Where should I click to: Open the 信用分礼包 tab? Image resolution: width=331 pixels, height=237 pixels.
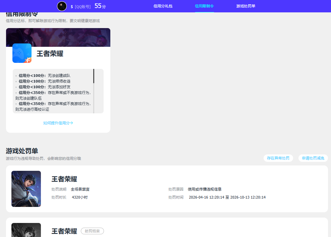(x=163, y=6)
